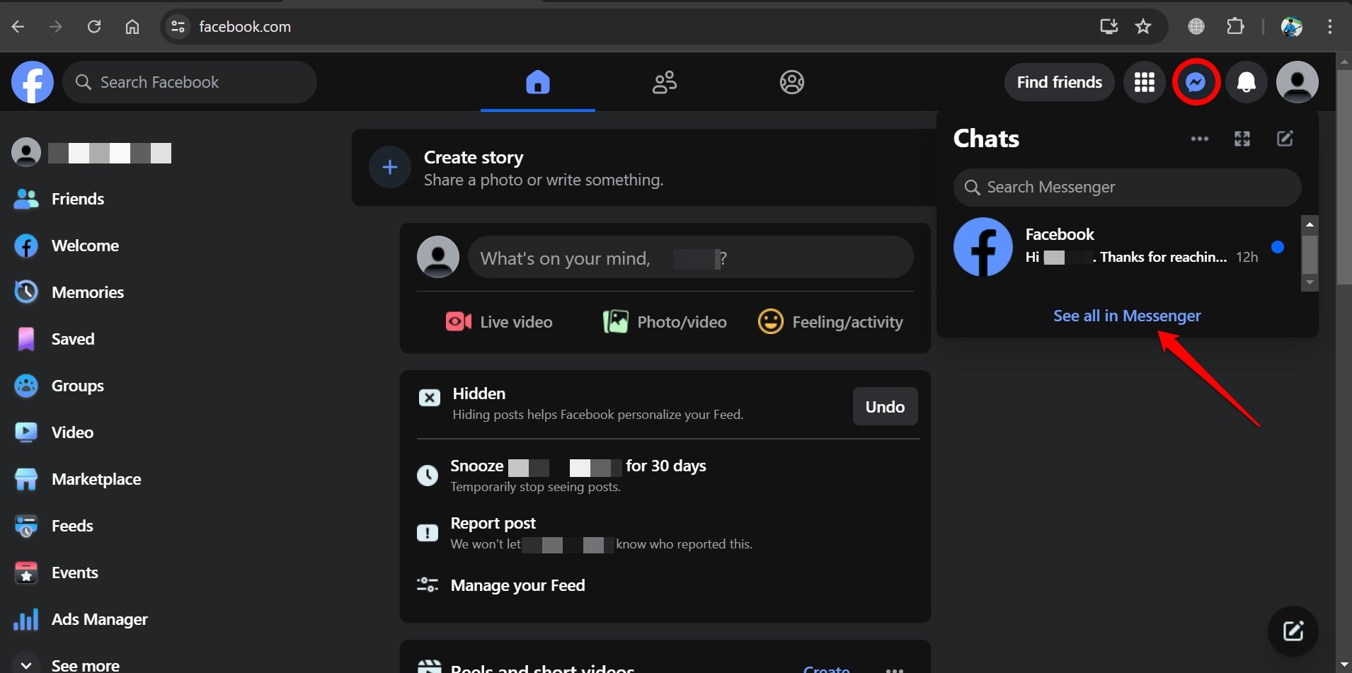Reload the page

[94, 27]
